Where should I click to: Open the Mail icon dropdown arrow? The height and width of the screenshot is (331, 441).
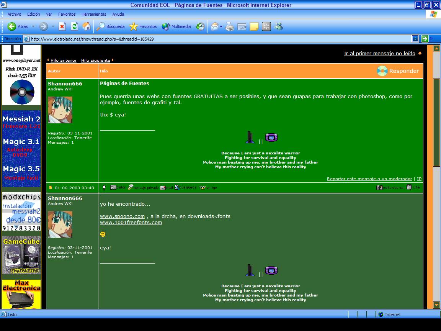tap(221, 27)
